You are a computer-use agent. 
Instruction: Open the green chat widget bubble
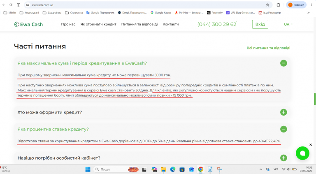pos(302,153)
